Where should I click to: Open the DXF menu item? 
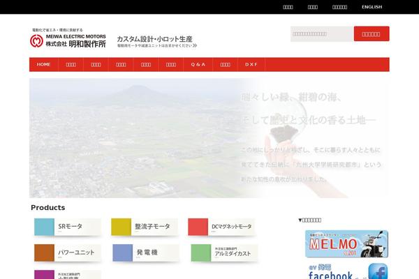[251, 65]
